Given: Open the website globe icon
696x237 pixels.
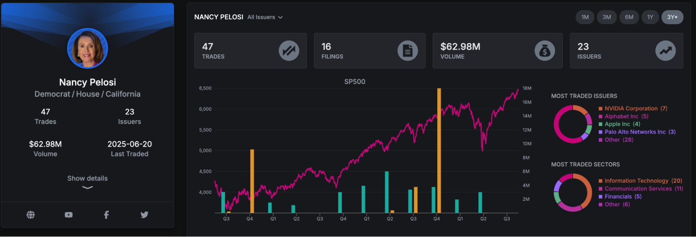Looking at the screenshot, I should pyautogui.click(x=31, y=215).
